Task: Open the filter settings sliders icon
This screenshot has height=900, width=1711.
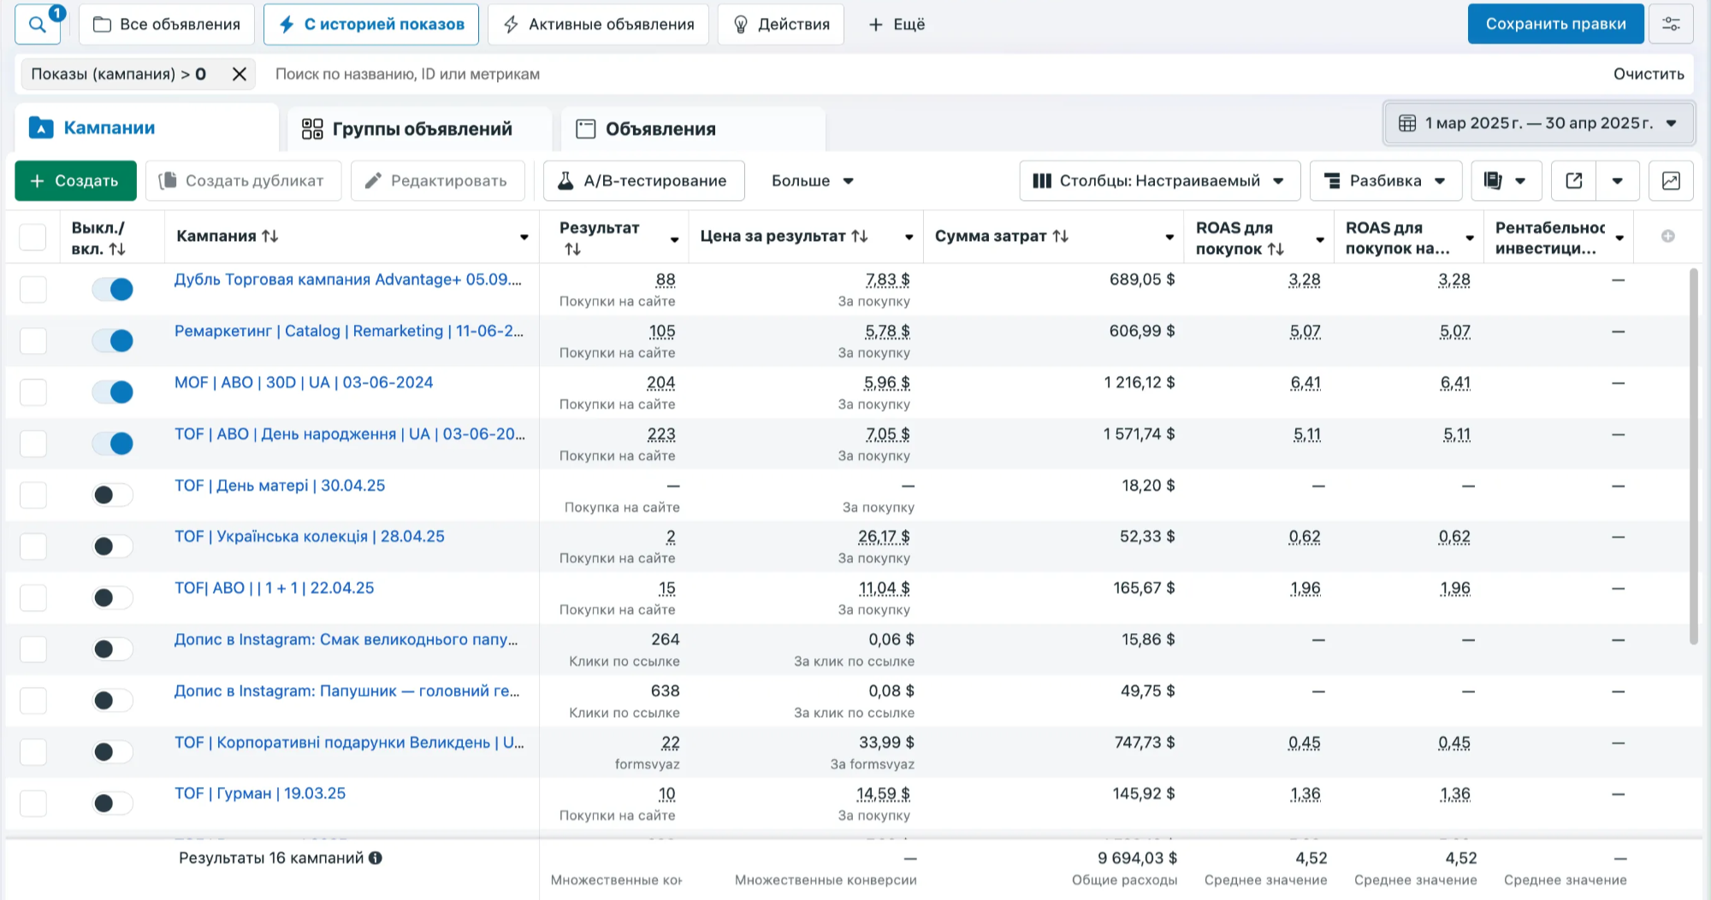Action: click(1671, 24)
